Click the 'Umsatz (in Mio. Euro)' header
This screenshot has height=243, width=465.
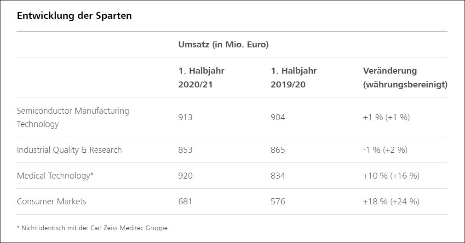tap(223, 45)
